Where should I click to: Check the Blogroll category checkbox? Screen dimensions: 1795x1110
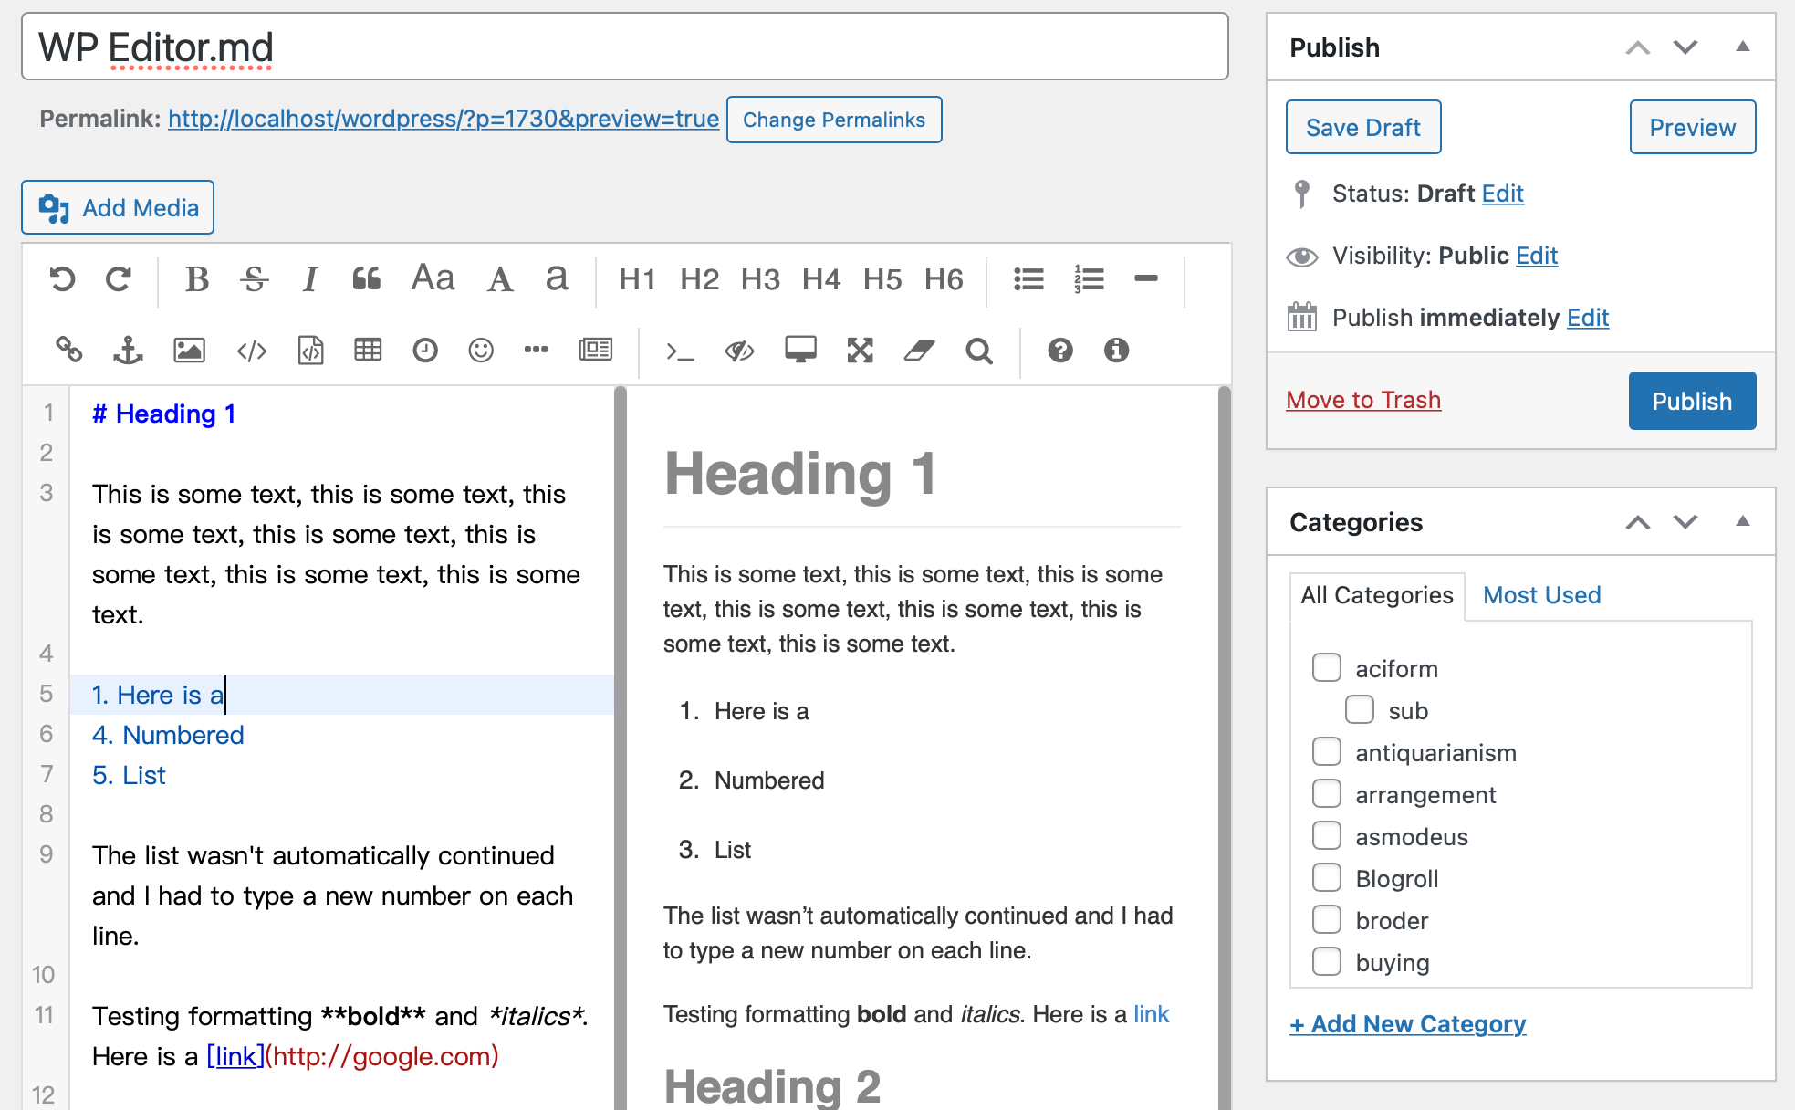pyautogui.click(x=1327, y=878)
